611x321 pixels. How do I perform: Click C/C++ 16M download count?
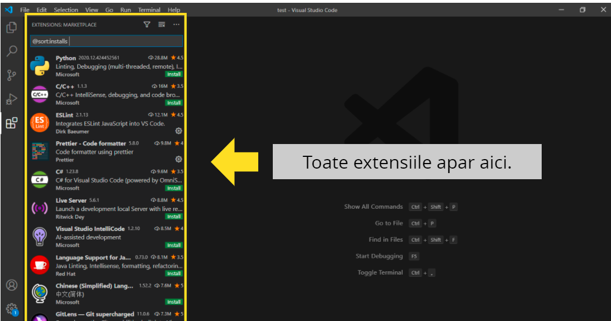(x=159, y=86)
